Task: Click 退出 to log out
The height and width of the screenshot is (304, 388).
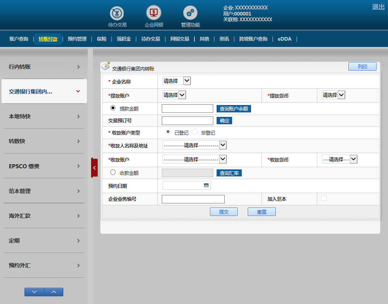Action: pyautogui.click(x=378, y=7)
